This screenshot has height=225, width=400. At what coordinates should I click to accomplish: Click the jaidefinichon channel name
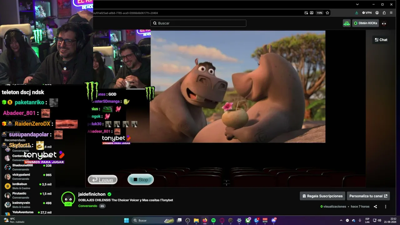click(92, 194)
